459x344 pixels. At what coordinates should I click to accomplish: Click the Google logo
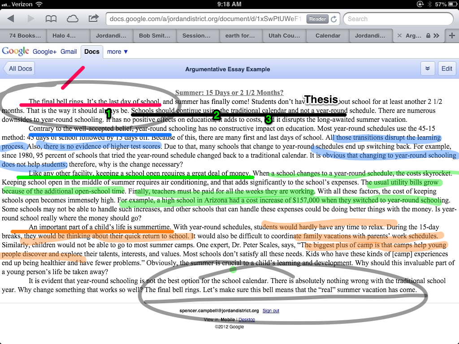[16, 51]
